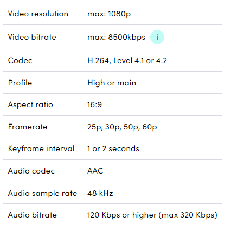Select the Framerate row label

coord(28,127)
